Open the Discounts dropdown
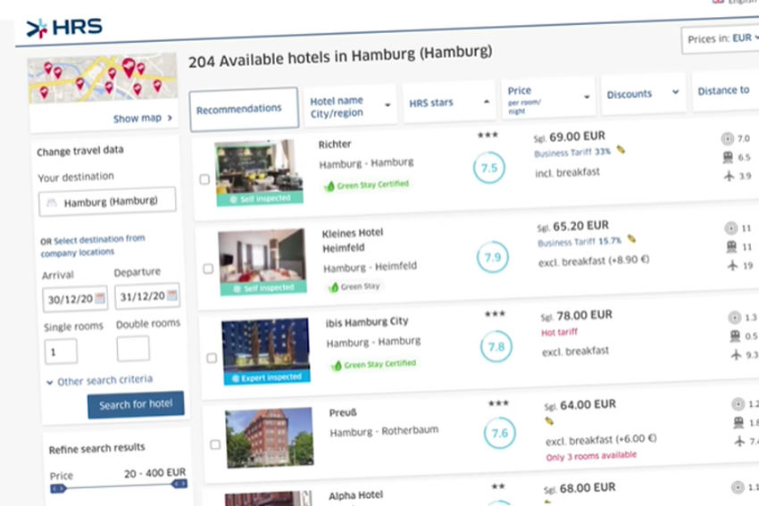The image size is (759, 506). 643,94
